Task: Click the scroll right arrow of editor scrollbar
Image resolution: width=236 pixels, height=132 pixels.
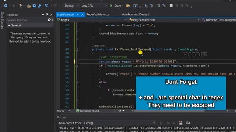Action: pyautogui.click(x=228, y=111)
